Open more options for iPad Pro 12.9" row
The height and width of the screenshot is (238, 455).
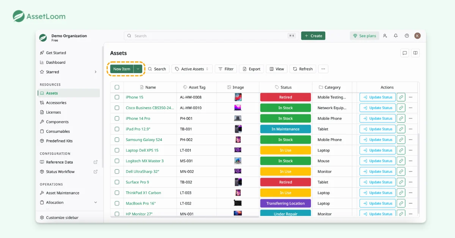point(411,129)
